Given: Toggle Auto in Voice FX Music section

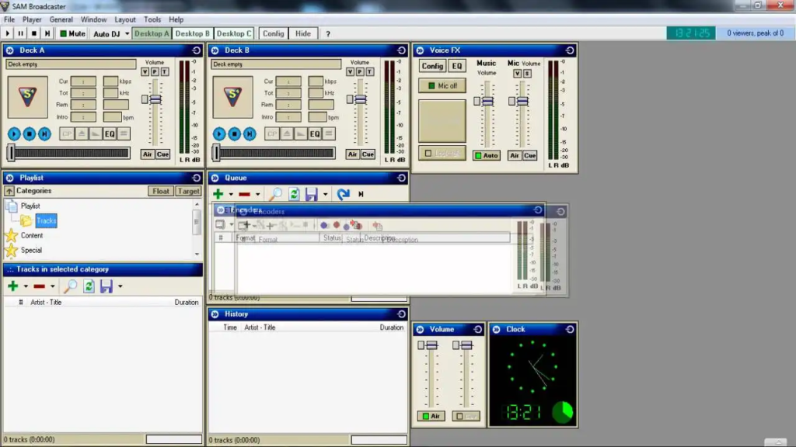Looking at the screenshot, I should tap(487, 155).
